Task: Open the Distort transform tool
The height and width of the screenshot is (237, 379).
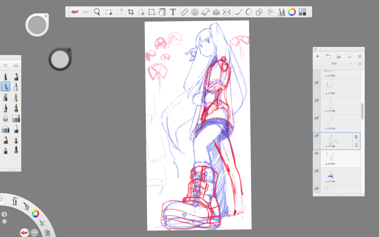Action: click(152, 12)
